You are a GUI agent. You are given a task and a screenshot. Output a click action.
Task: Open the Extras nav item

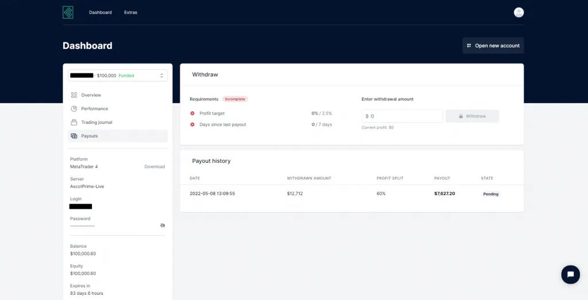(130, 13)
